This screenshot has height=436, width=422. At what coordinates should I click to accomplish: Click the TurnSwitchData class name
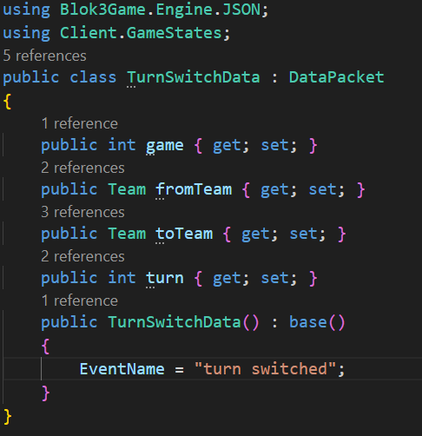[x=194, y=77]
